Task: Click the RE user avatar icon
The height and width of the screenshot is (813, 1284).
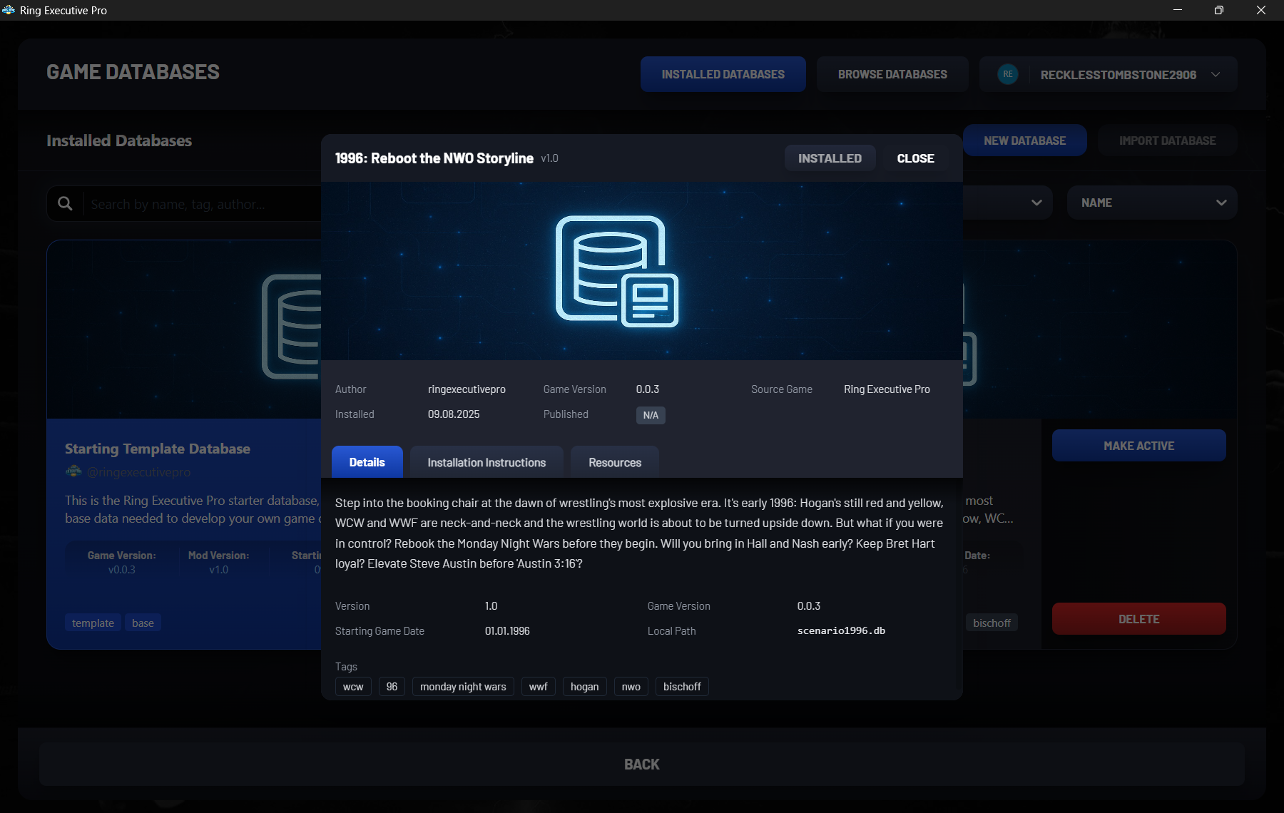Action: pos(1007,74)
